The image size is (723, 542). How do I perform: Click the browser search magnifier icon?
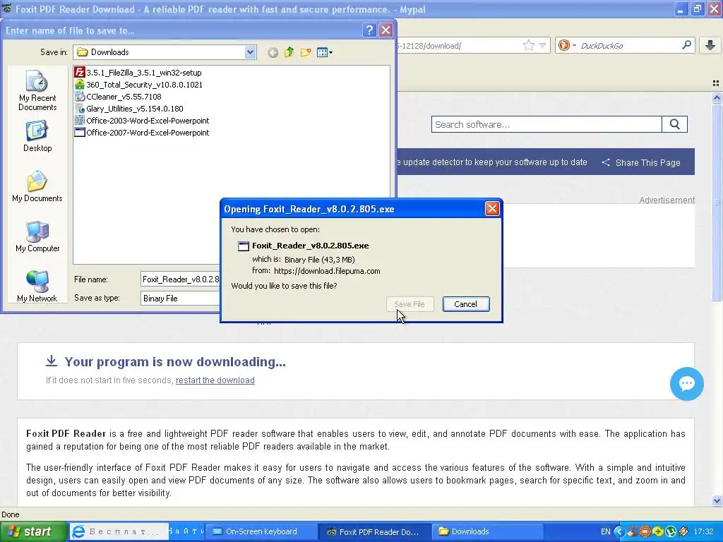pyautogui.click(x=686, y=45)
